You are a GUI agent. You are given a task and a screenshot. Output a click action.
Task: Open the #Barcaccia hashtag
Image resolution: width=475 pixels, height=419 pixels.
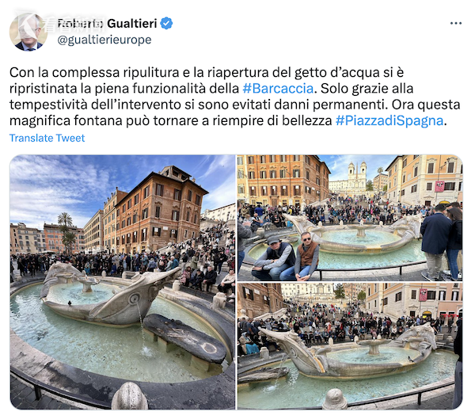pos(278,89)
